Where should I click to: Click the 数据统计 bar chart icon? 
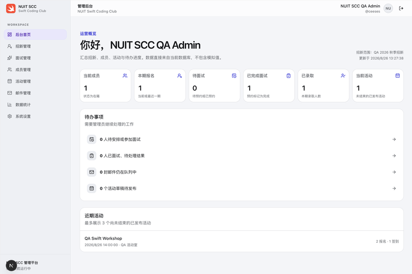(x=10, y=105)
